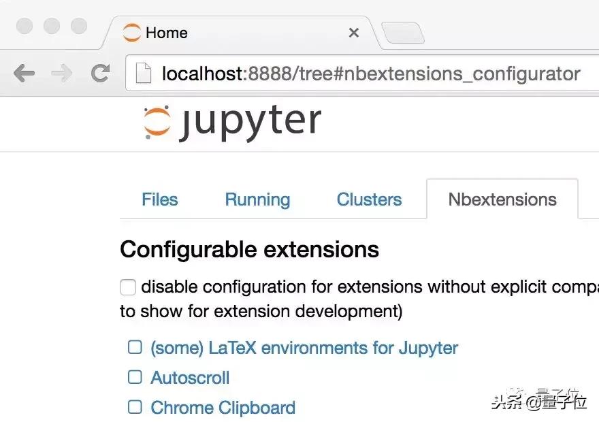The width and height of the screenshot is (599, 422).
Task: Switch to the Files tab
Action: [x=160, y=199]
